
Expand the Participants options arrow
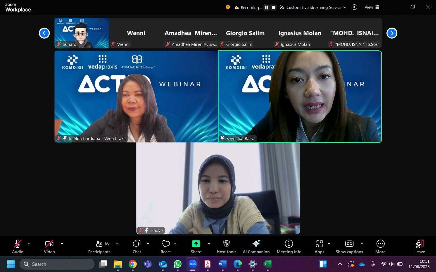117,244
